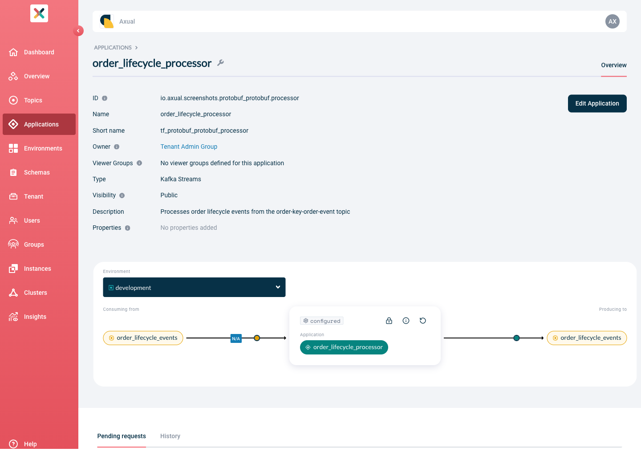Click the yellow status dot on consume line
This screenshot has height=456, width=641.
pyautogui.click(x=257, y=338)
